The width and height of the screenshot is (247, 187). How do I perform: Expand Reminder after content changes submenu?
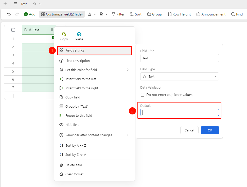pyautogui.click(x=128, y=135)
